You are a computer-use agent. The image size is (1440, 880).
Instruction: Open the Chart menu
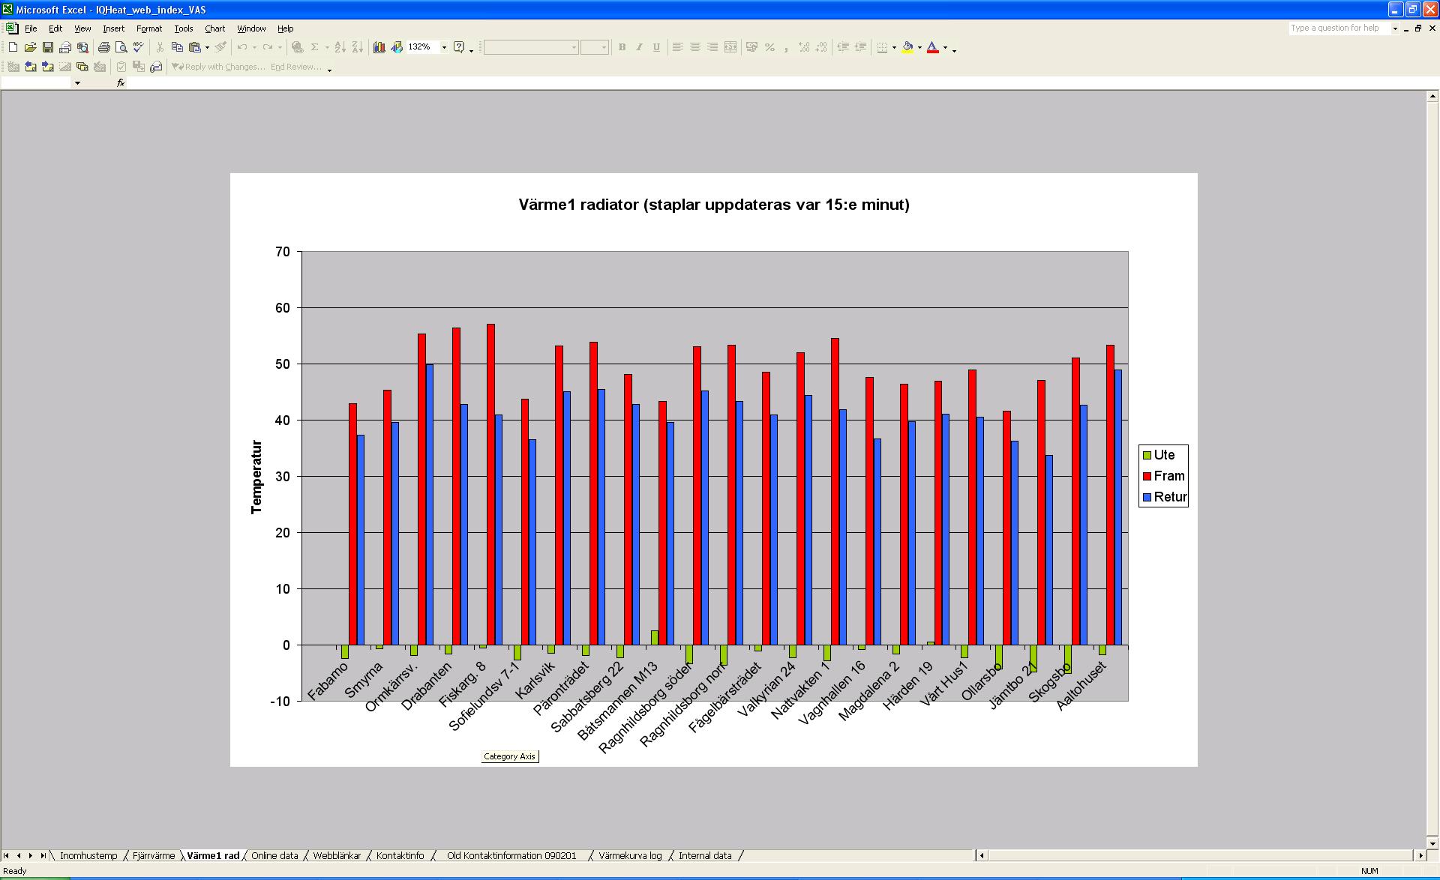[214, 28]
